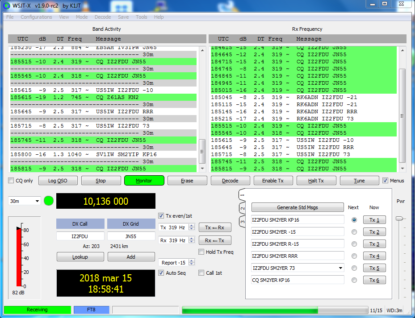Toggle the Menus checkbox
The image size is (415, 318).
click(x=385, y=181)
